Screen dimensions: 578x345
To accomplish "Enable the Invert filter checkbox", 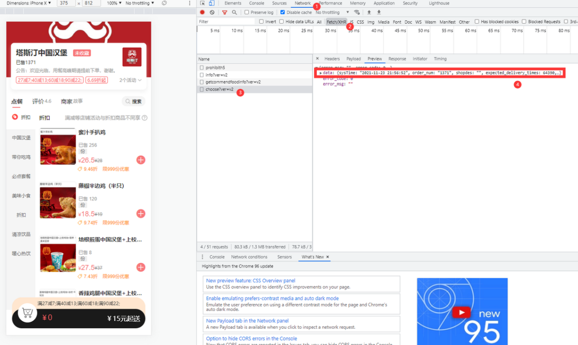I will (x=262, y=22).
